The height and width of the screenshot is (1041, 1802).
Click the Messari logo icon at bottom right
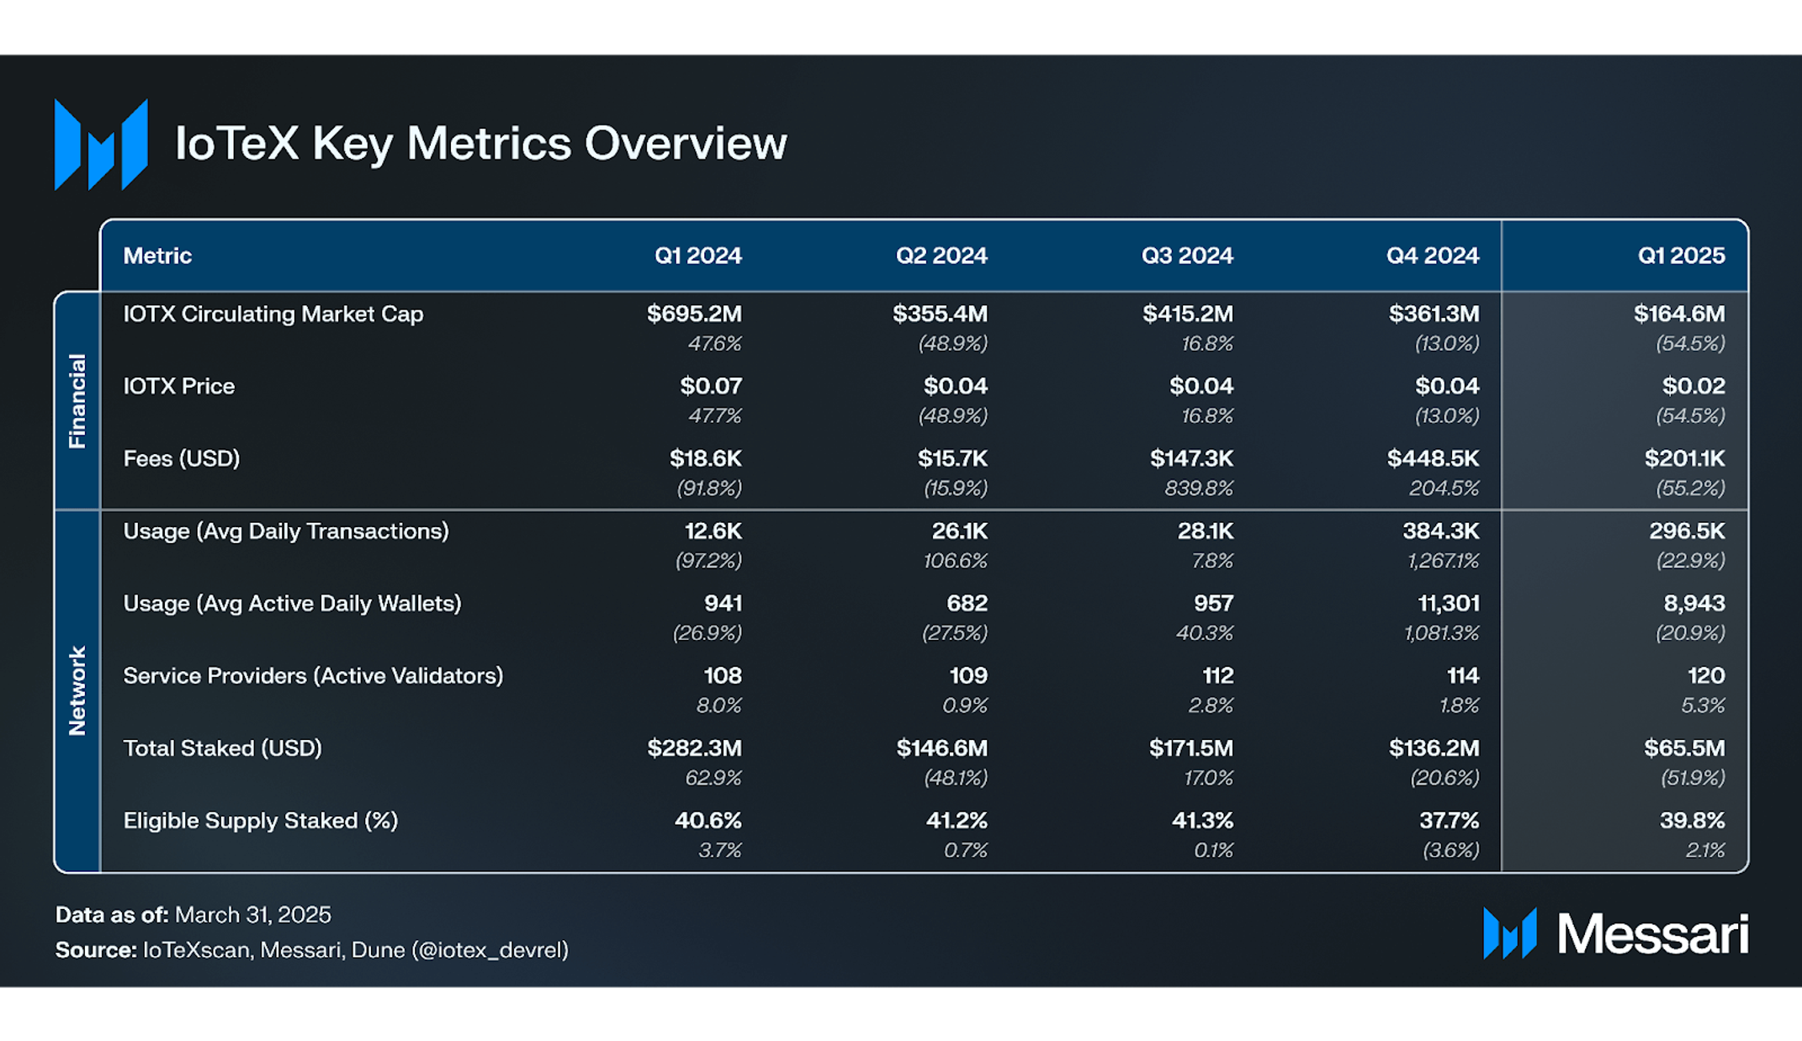(1510, 933)
